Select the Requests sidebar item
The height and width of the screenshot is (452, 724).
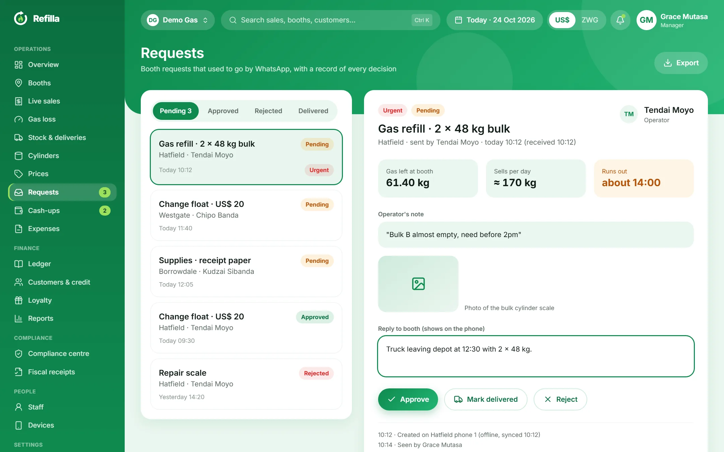pyautogui.click(x=62, y=192)
